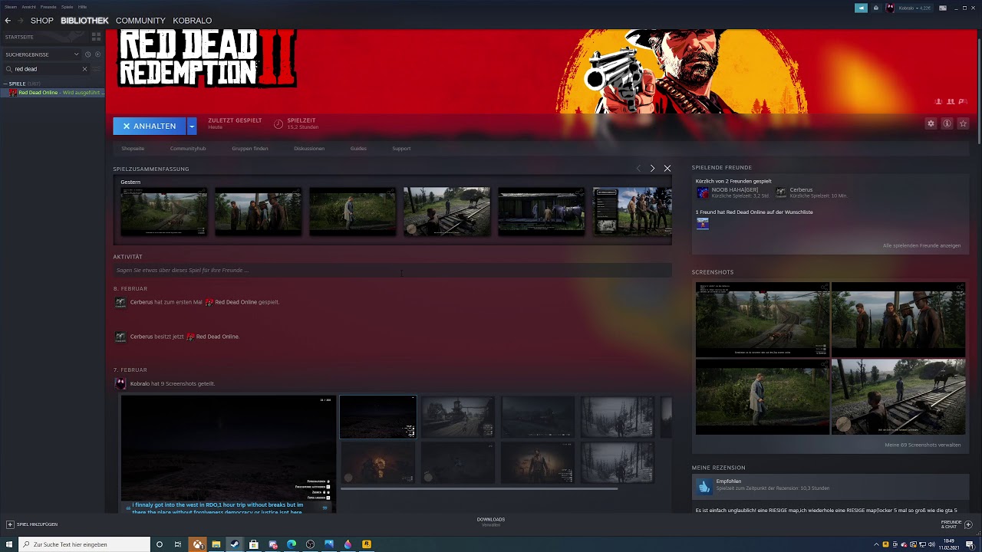The width and height of the screenshot is (982, 552).
Task: Click the Startseite button in the sidebar
Action: pyautogui.click(x=44, y=37)
